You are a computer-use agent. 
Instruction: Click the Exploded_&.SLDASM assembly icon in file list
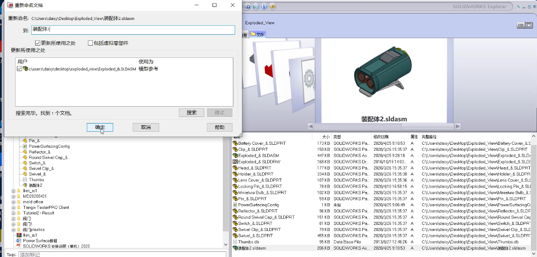pos(235,155)
